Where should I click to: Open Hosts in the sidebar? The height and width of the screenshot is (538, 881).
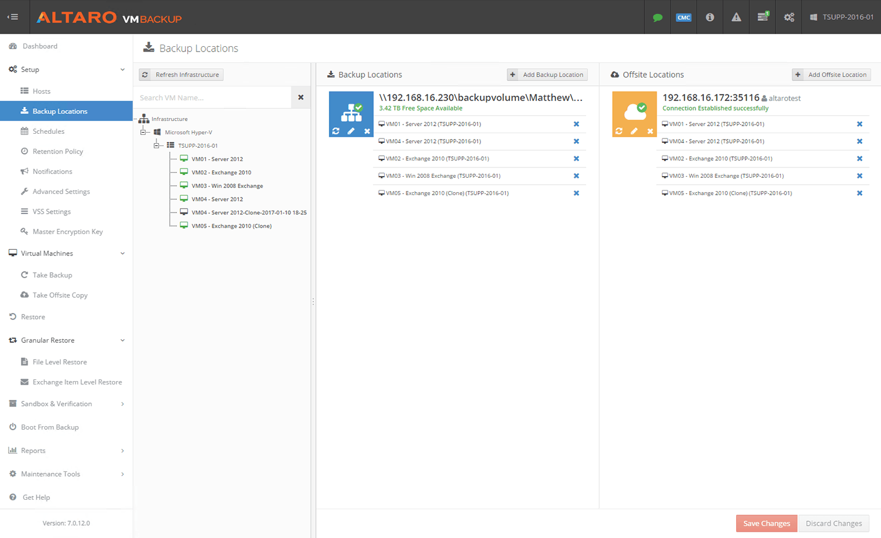coord(41,91)
